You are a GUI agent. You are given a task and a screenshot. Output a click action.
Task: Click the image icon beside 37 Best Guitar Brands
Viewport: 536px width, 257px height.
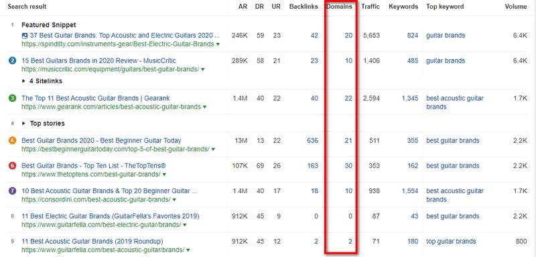(25, 36)
